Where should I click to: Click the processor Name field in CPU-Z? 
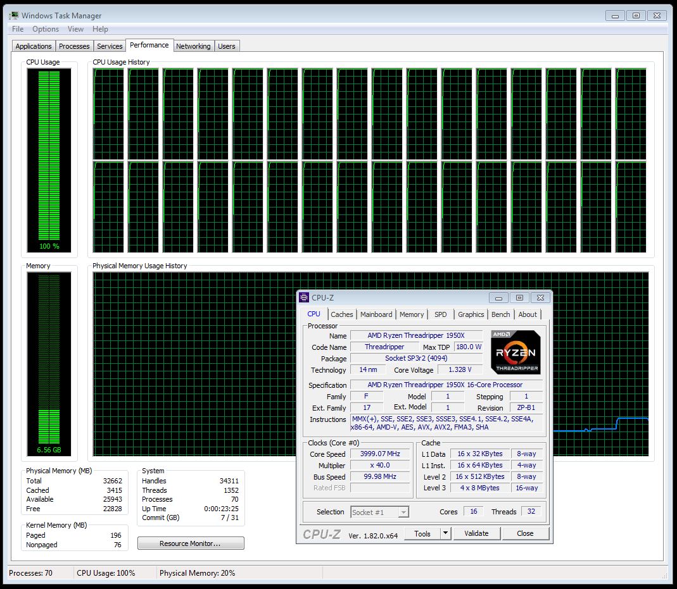[x=415, y=335]
